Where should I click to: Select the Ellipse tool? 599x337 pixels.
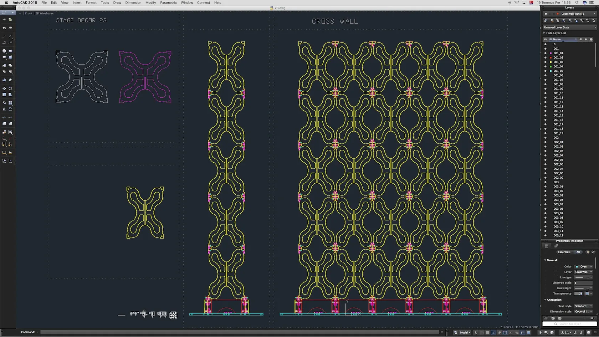coord(4,57)
